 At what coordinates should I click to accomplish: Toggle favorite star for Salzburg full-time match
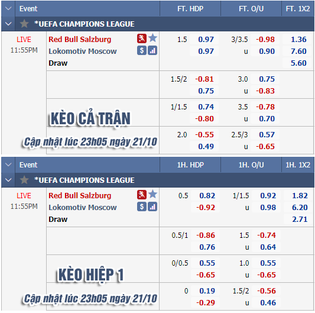152,38
